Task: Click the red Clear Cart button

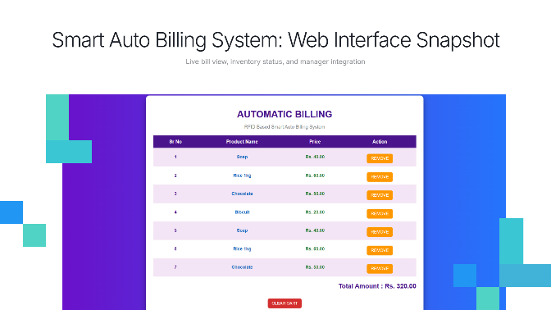Action: tap(285, 303)
